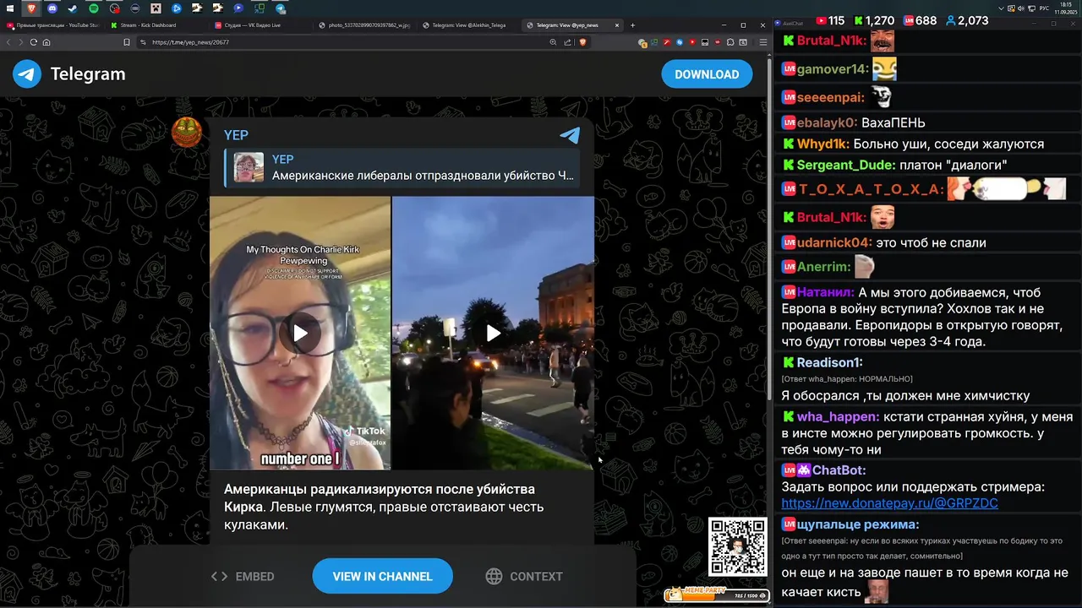Image resolution: width=1082 pixels, height=608 pixels.
Task: Go forward in browser history
Action: (21, 42)
